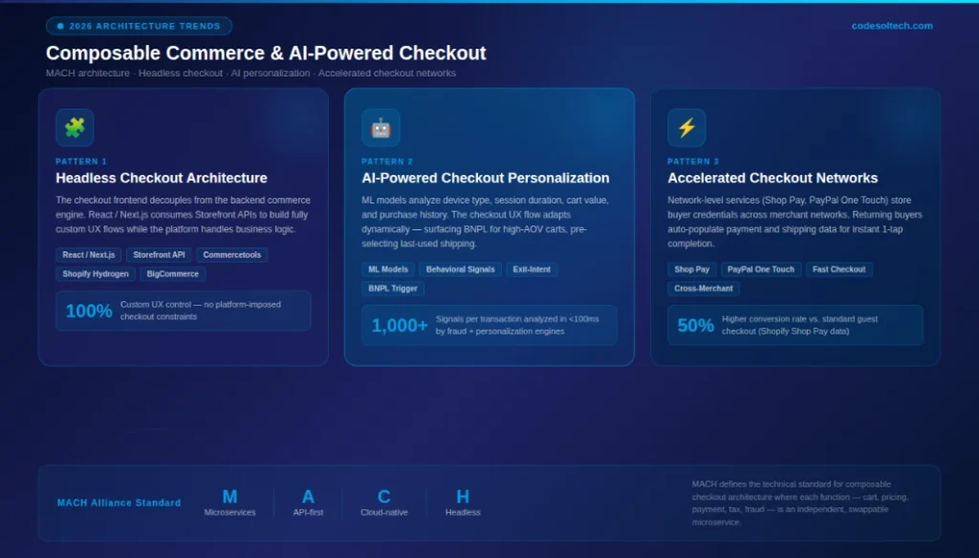Click the robot icon on Pattern 2

(381, 127)
